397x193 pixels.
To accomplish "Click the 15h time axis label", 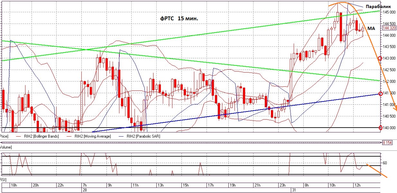I will tap(185, 185).
